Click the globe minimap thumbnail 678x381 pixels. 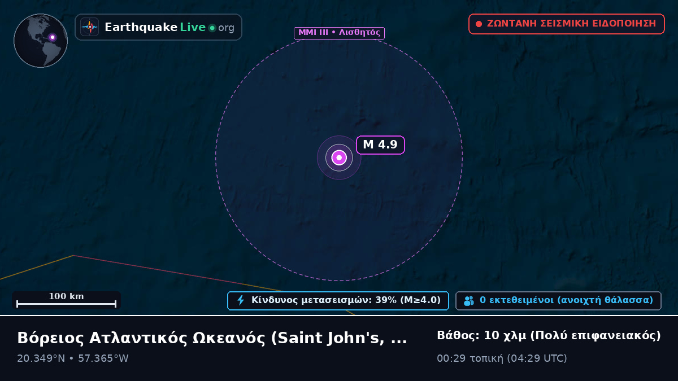[41, 41]
